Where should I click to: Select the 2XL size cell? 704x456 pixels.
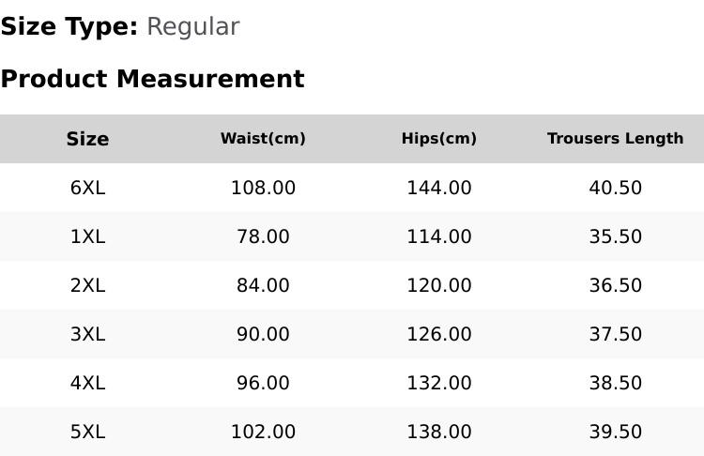coord(87,285)
